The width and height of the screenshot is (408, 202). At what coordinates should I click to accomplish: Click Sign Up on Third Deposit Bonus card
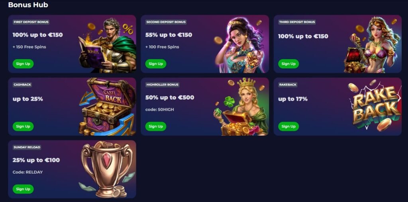click(x=288, y=64)
